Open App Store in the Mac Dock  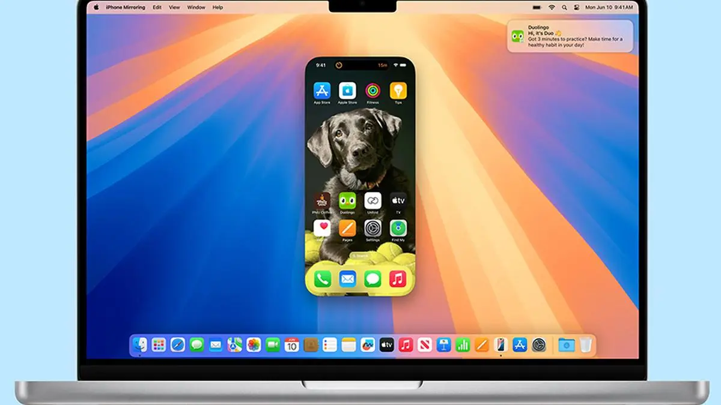(520, 344)
